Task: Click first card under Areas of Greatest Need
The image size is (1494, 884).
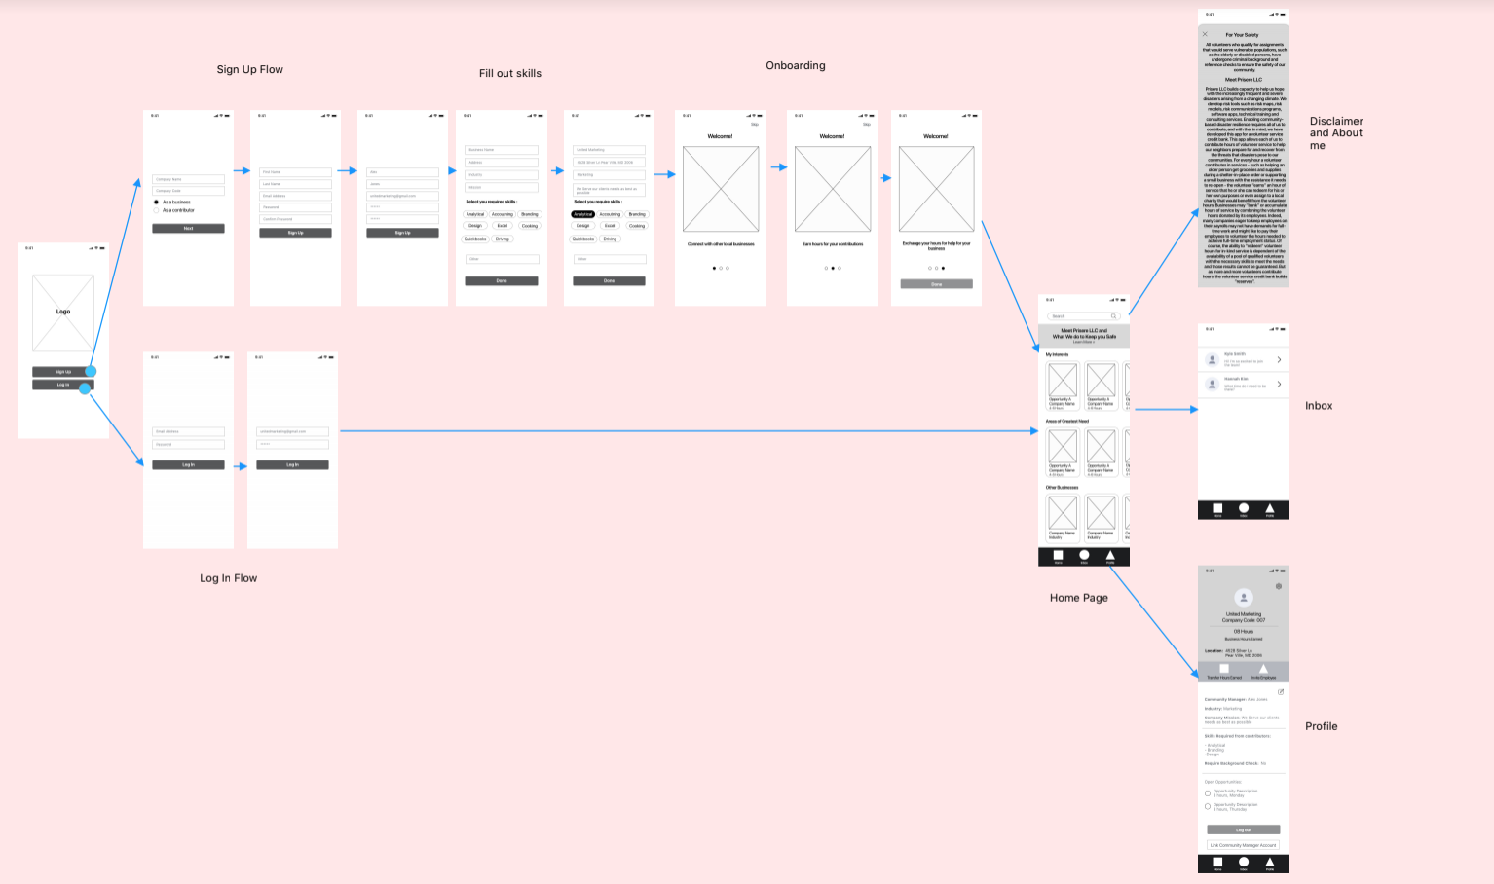Action: pyautogui.click(x=1063, y=453)
